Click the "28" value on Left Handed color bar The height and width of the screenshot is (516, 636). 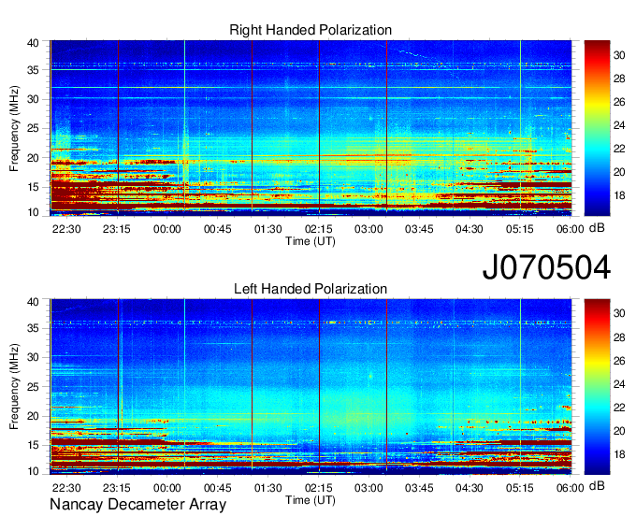click(x=619, y=337)
